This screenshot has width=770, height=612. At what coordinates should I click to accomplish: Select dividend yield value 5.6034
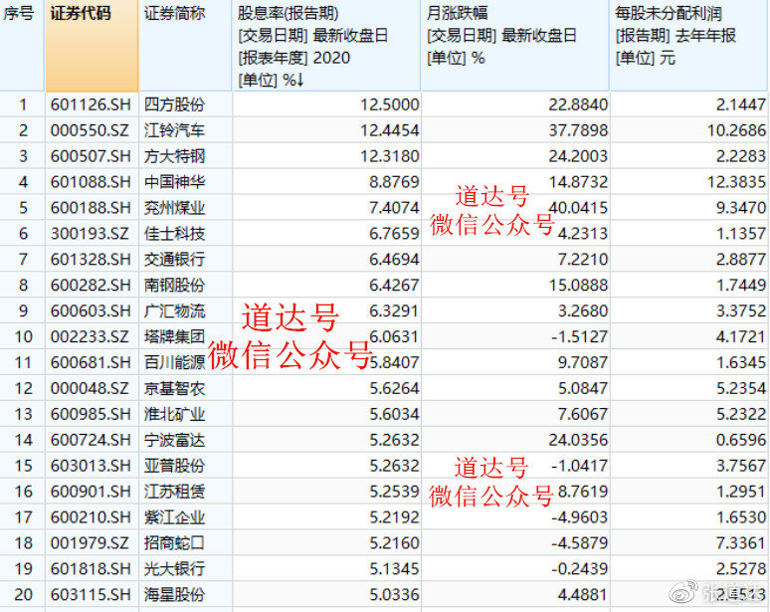394,414
